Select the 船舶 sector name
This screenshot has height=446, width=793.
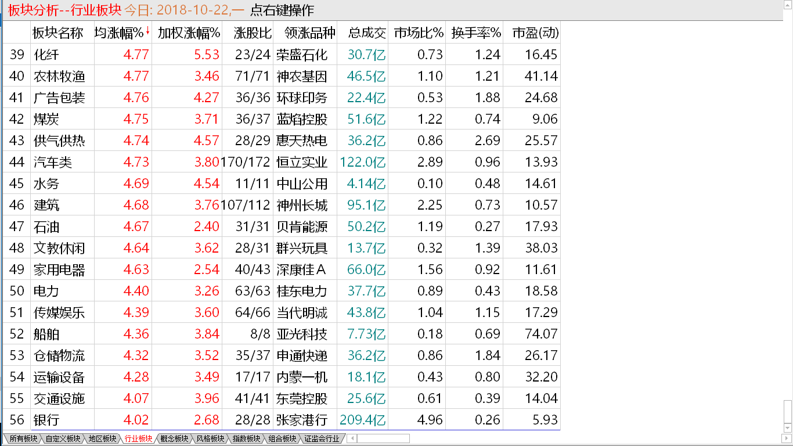(46, 334)
